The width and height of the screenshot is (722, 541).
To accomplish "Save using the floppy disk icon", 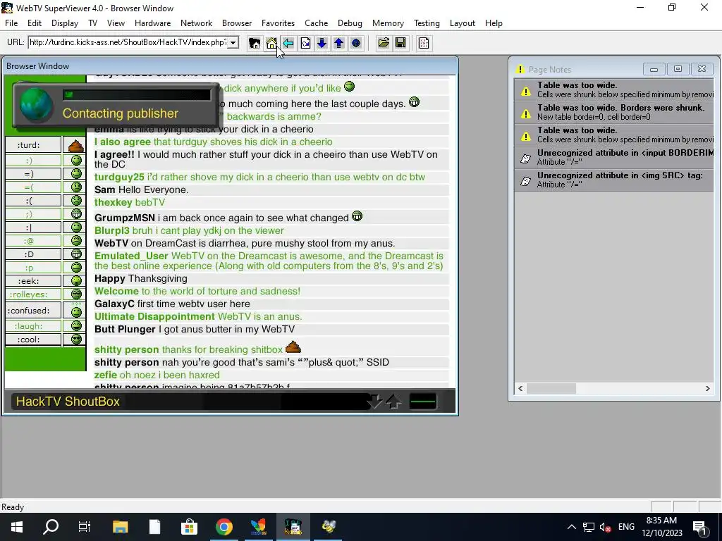I will (400, 43).
